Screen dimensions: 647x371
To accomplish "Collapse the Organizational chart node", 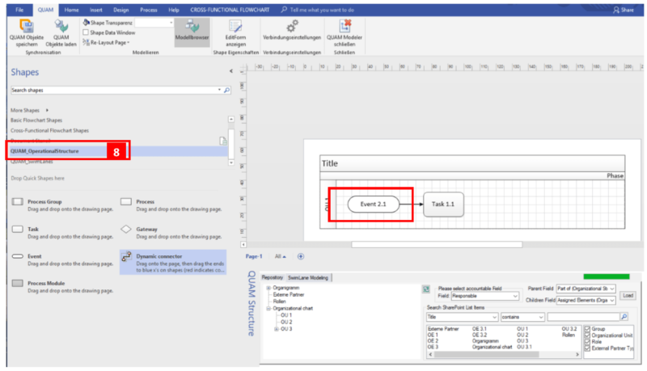I will coord(269,308).
